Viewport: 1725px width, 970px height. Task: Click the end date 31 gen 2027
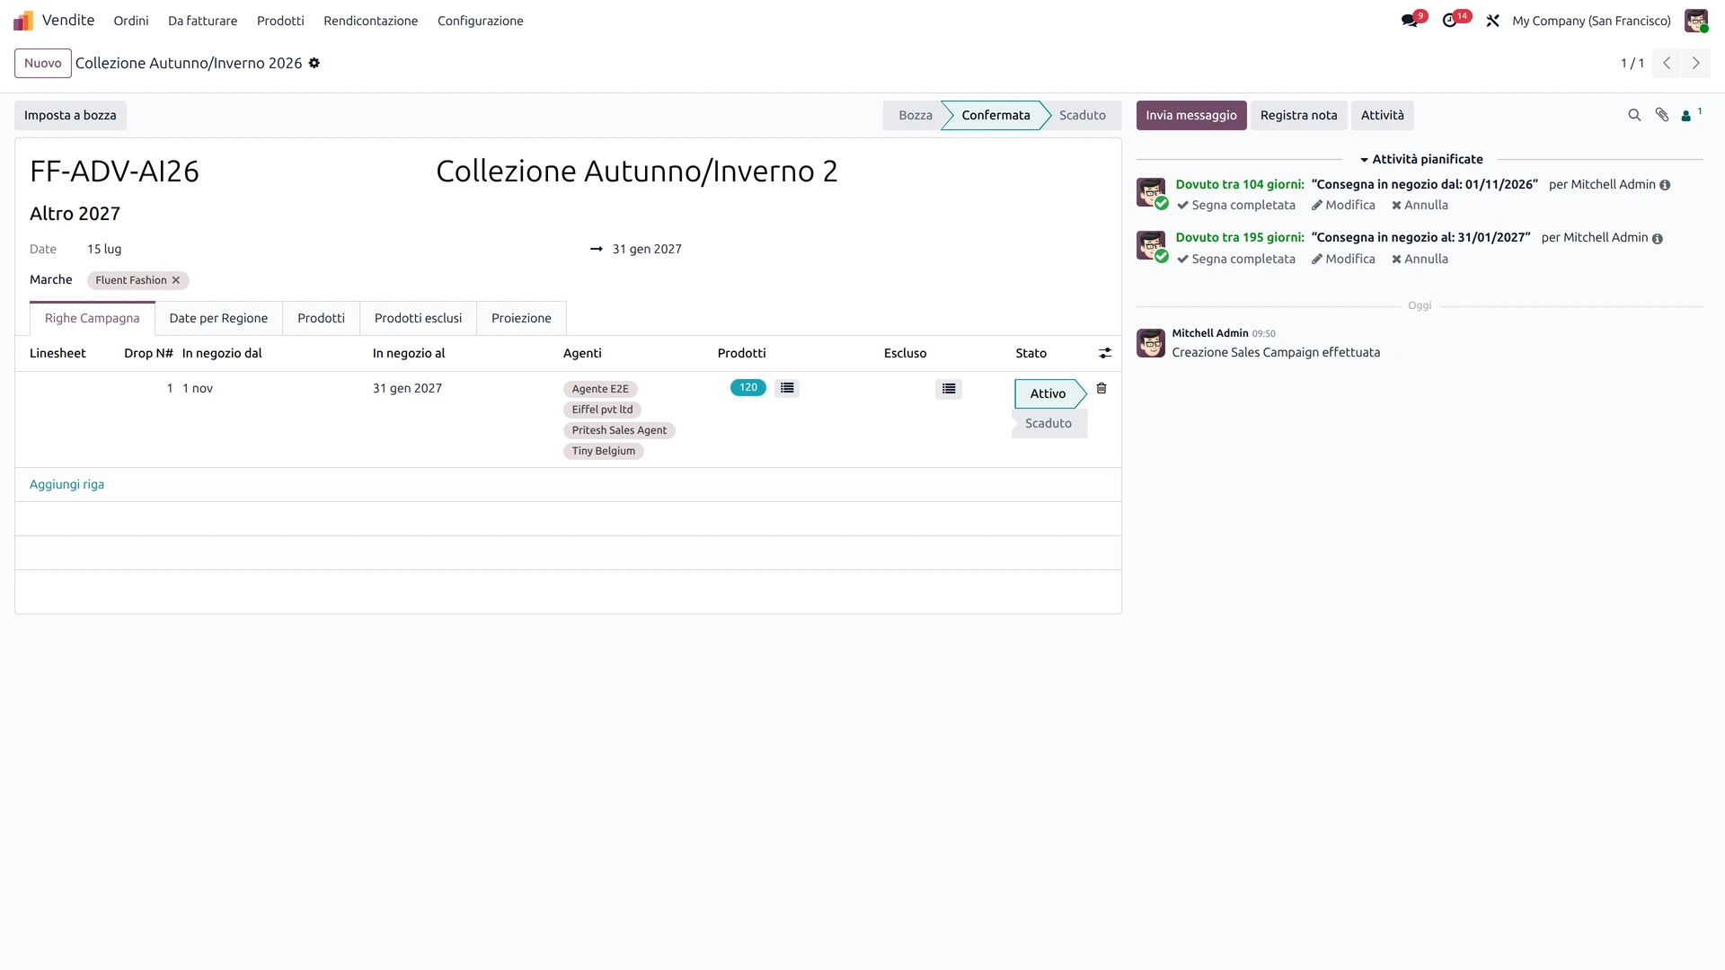(x=647, y=249)
